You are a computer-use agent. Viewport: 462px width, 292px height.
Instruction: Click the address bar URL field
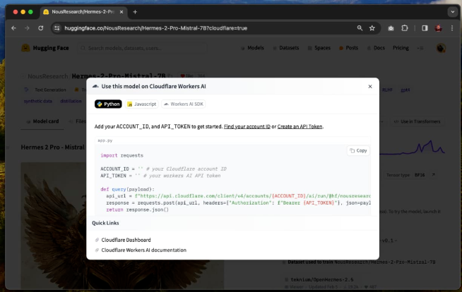[205, 28]
